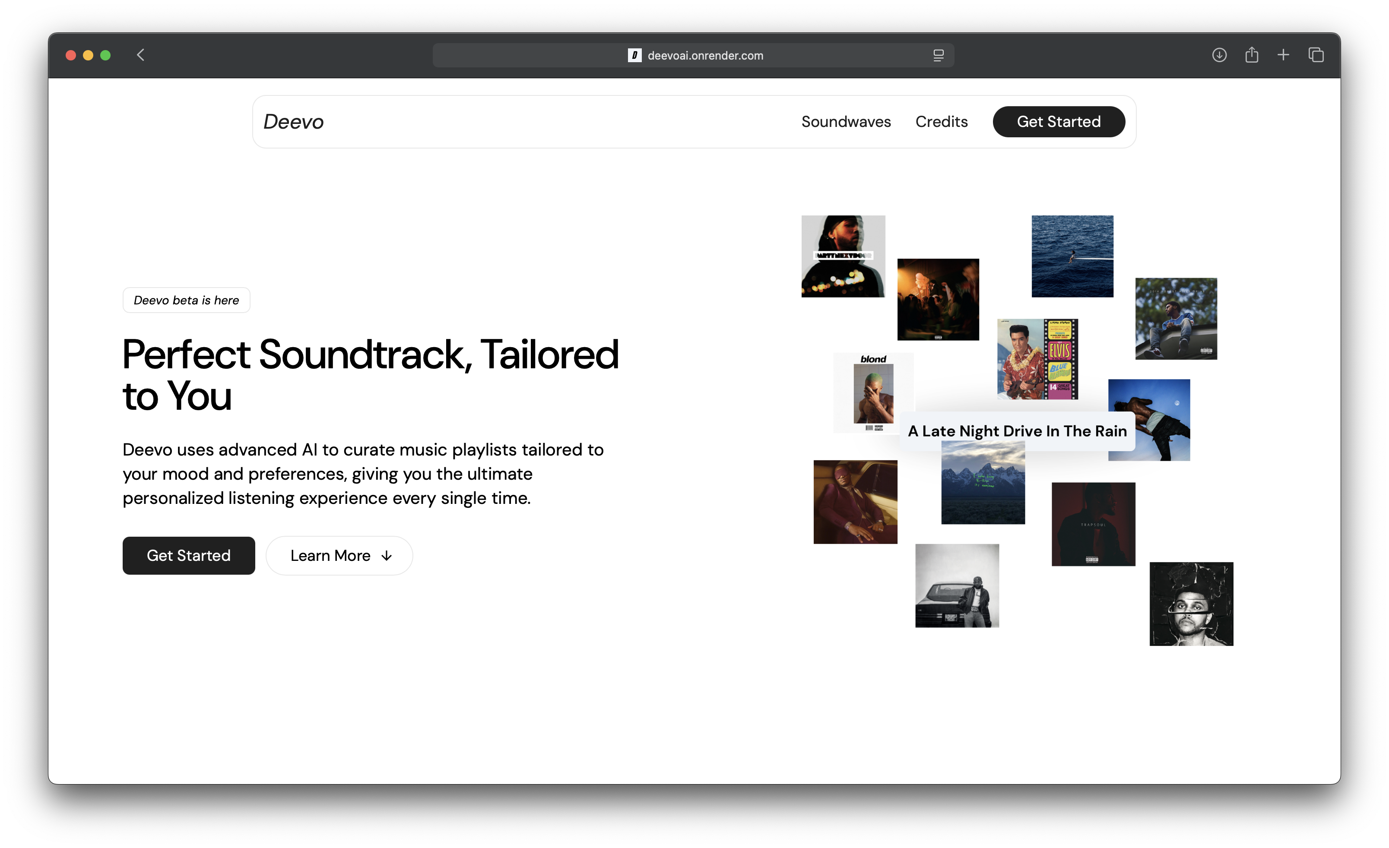
Task: Click the Learn More button
Action: click(339, 556)
